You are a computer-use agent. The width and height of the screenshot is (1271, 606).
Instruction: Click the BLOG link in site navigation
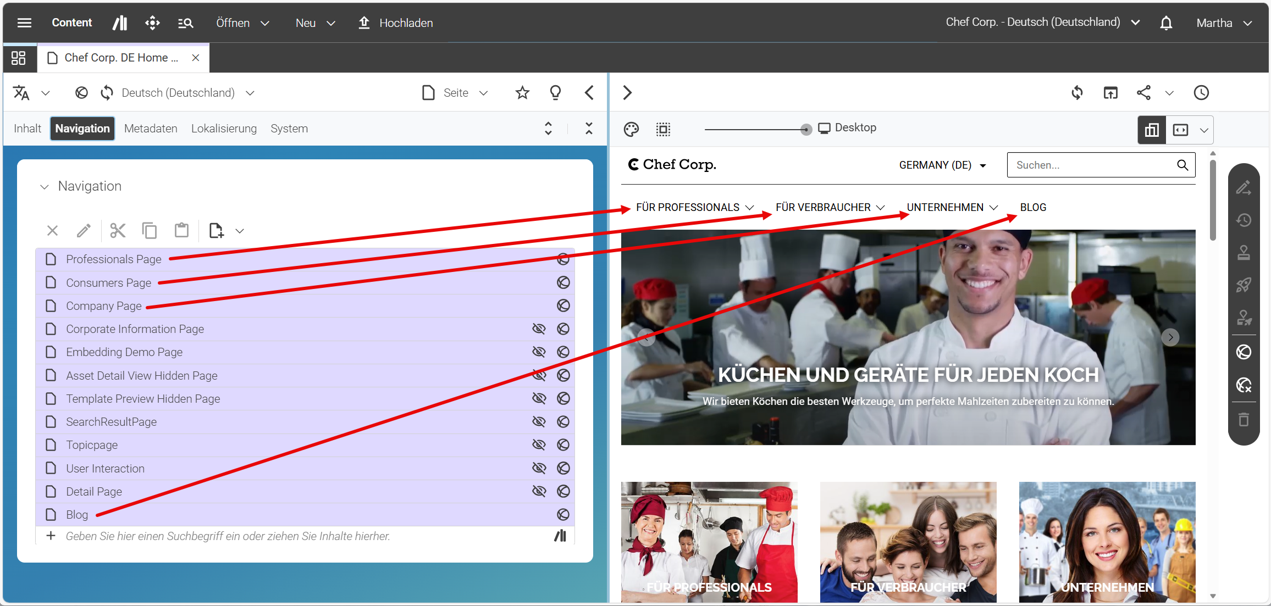[1033, 208]
